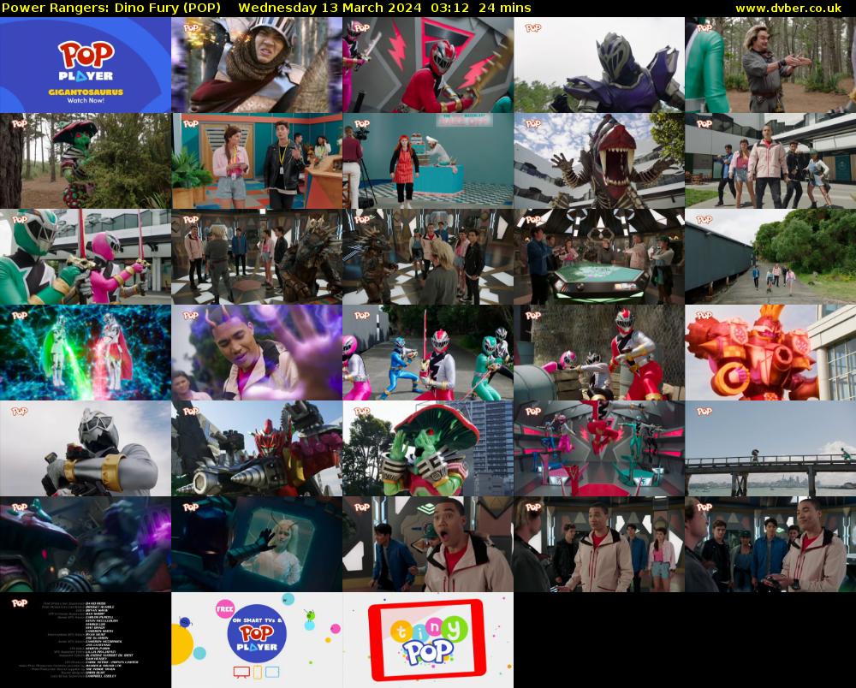
Task: Open the base scene with blonde woman in the foreground
Action: (x=428, y=257)
